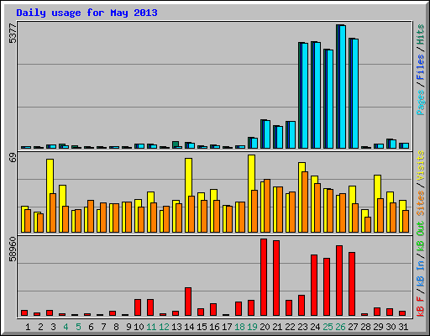Click the yellow visits bar for day 29
The height and width of the screenshot is (336, 430).
pyautogui.click(x=377, y=186)
